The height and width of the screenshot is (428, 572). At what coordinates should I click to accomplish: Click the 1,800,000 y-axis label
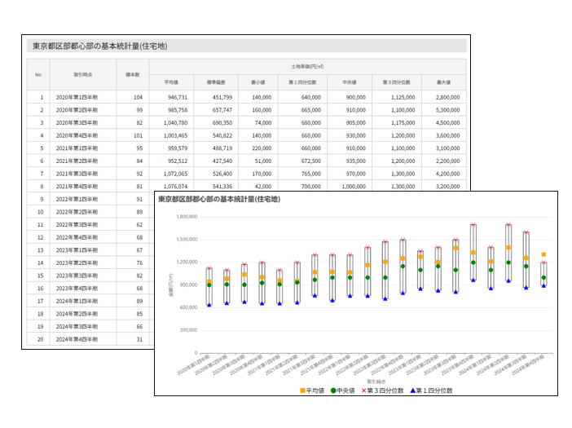pyautogui.click(x=187, y=217)
